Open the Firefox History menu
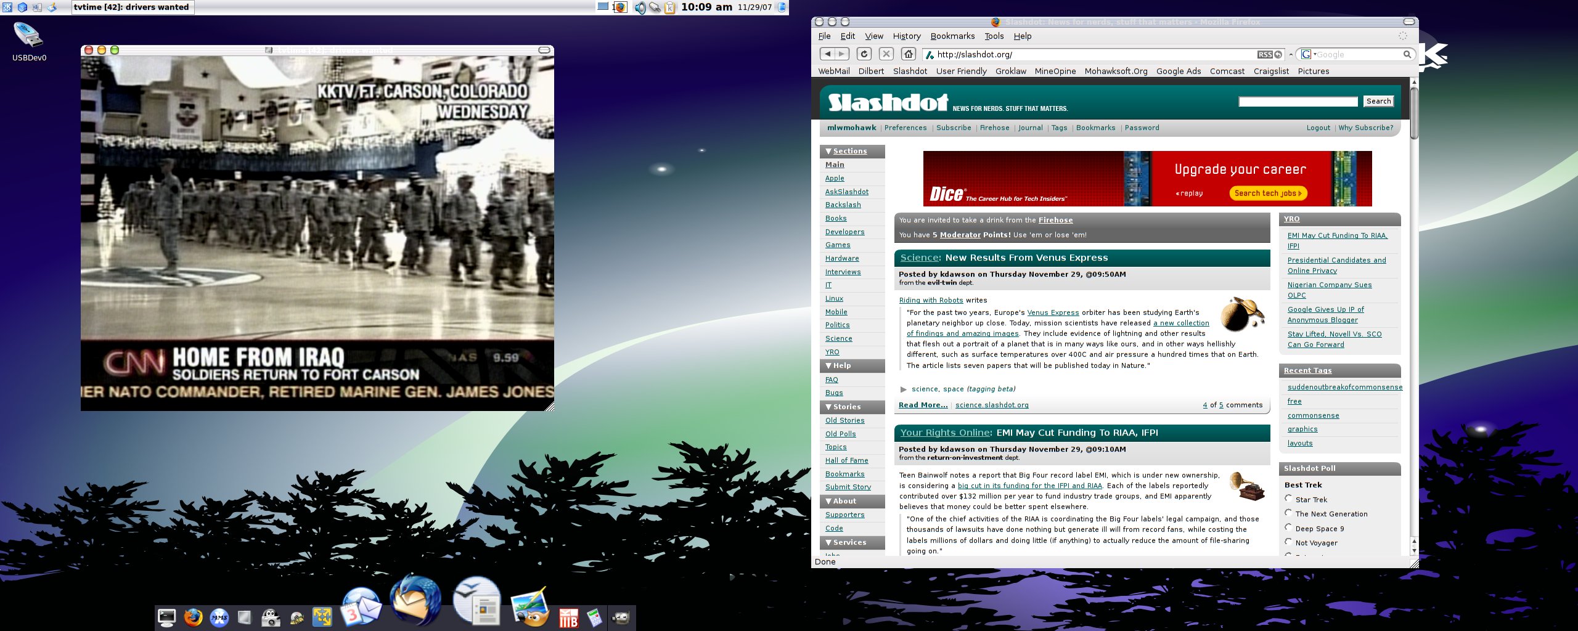This screenshot has width=1578, height=631. coord(906,36)
